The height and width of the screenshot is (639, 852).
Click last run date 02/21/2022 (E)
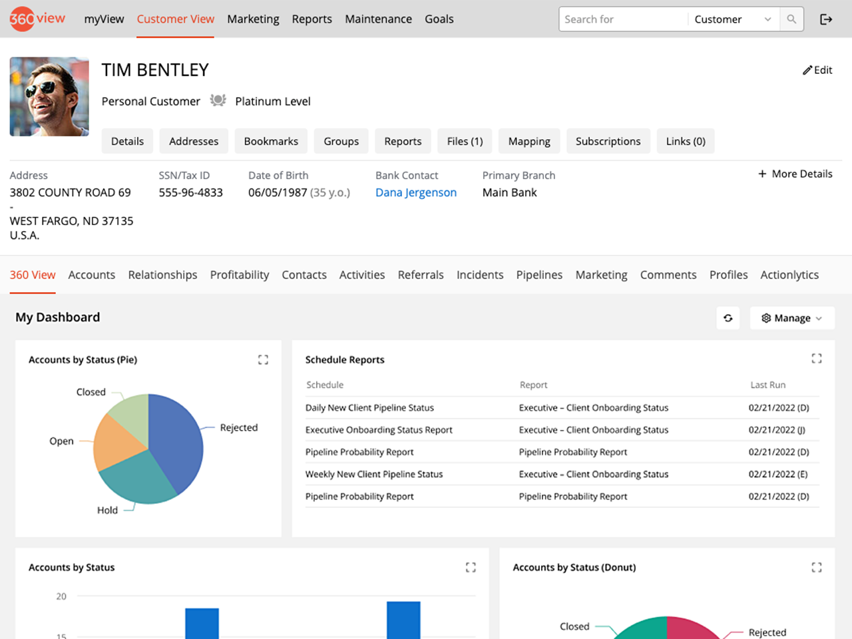(778, 475)
